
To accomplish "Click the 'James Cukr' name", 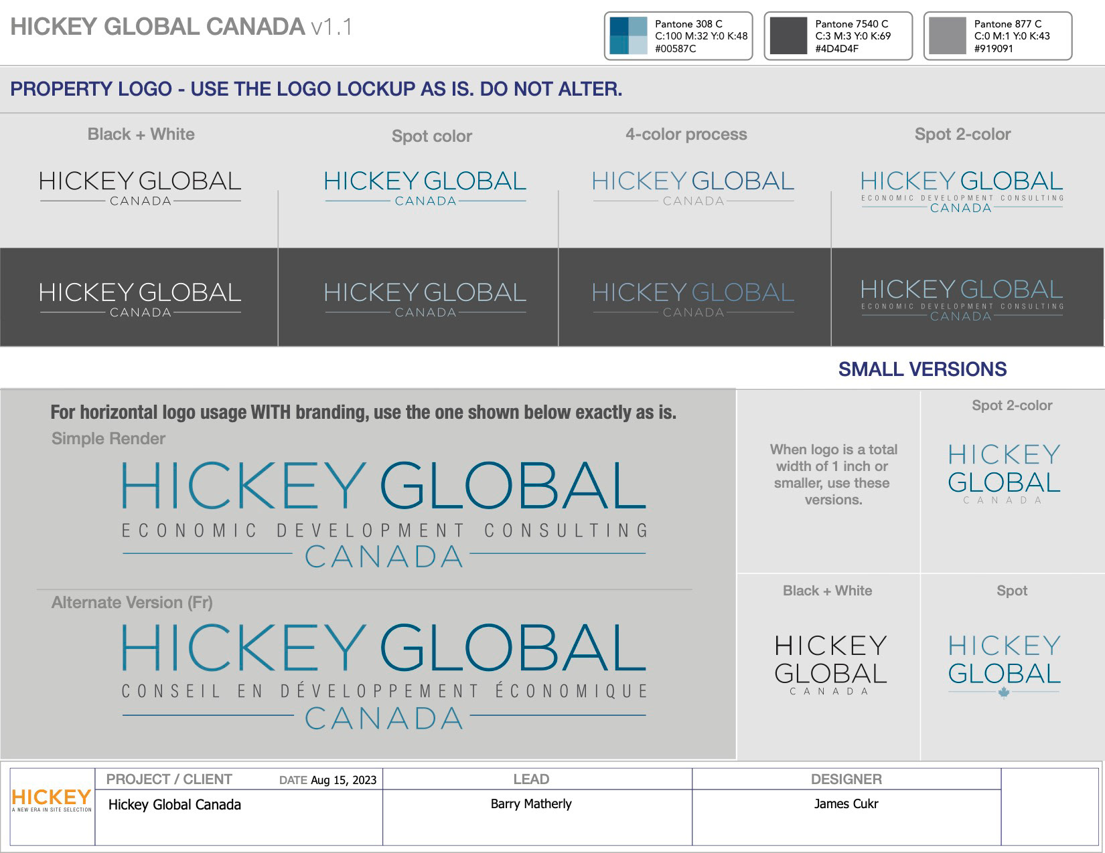I will point(846,804).
